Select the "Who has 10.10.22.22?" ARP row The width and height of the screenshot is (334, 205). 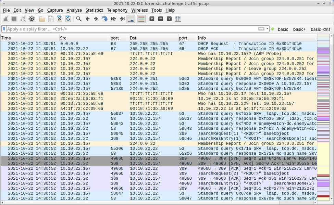pyautogui.click(x=159, y=103)
